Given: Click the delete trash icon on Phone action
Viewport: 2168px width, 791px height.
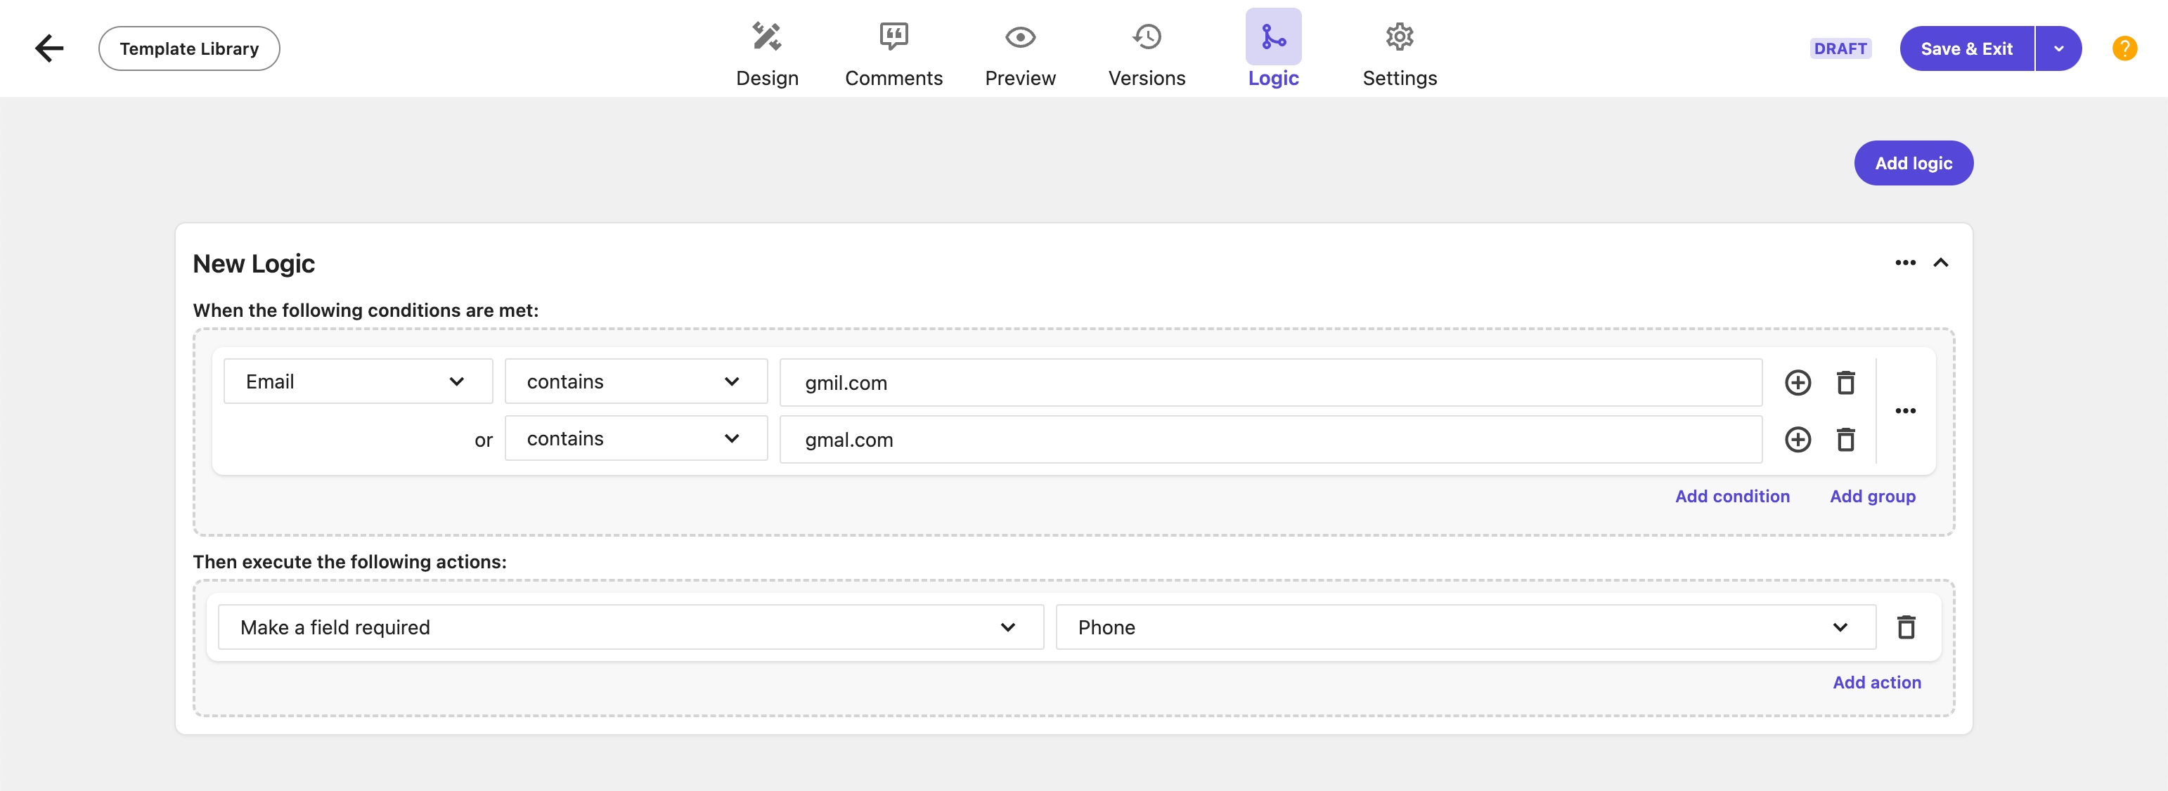Looking at the screenshot, I should [x=1905, y=627].
